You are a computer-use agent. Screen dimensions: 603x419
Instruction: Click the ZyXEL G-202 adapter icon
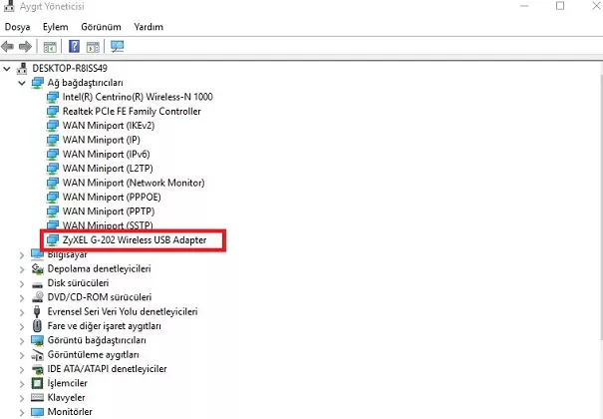click(53, 239)
